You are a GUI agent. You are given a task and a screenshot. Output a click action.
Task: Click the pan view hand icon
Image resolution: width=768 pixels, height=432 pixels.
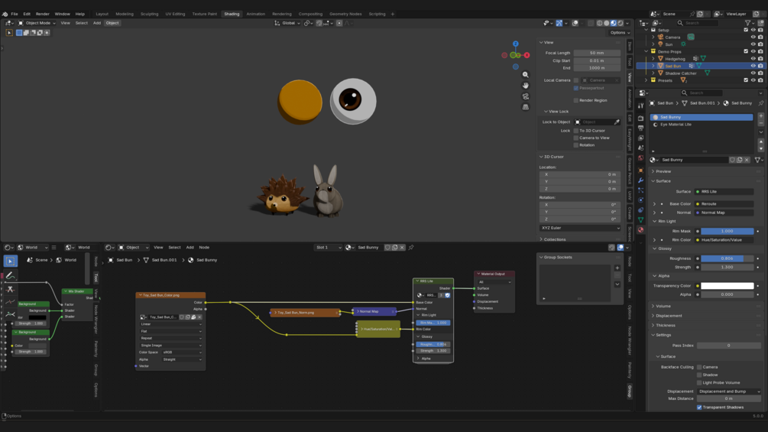pyautogui.click(x=526, y=86)
